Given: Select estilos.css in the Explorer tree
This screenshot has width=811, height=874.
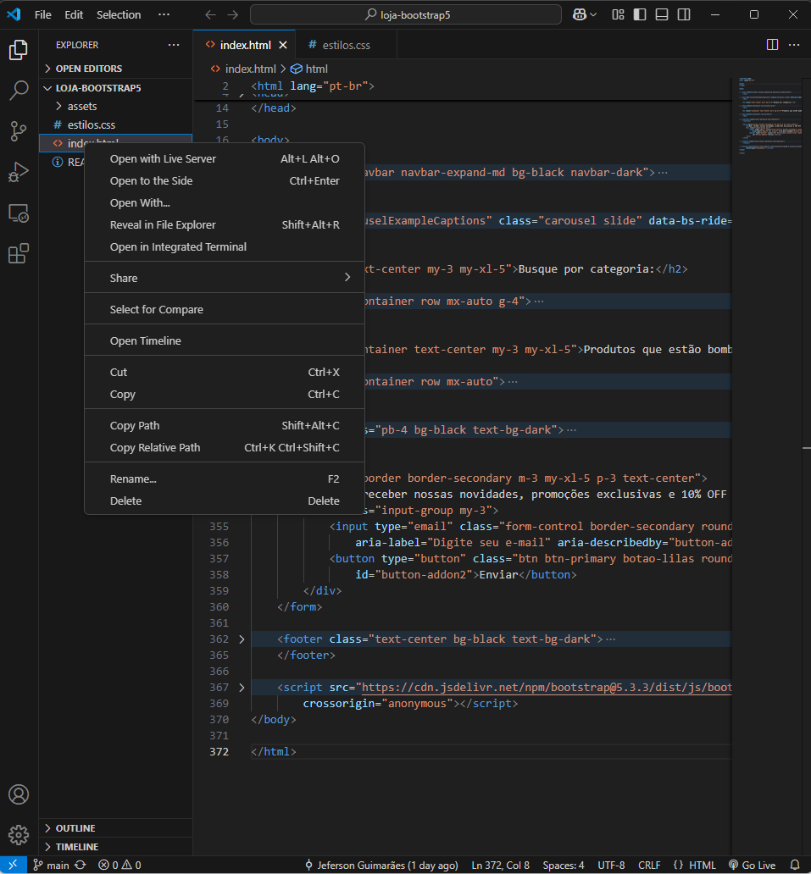Looking at the screenshot, I should (115, 124).
